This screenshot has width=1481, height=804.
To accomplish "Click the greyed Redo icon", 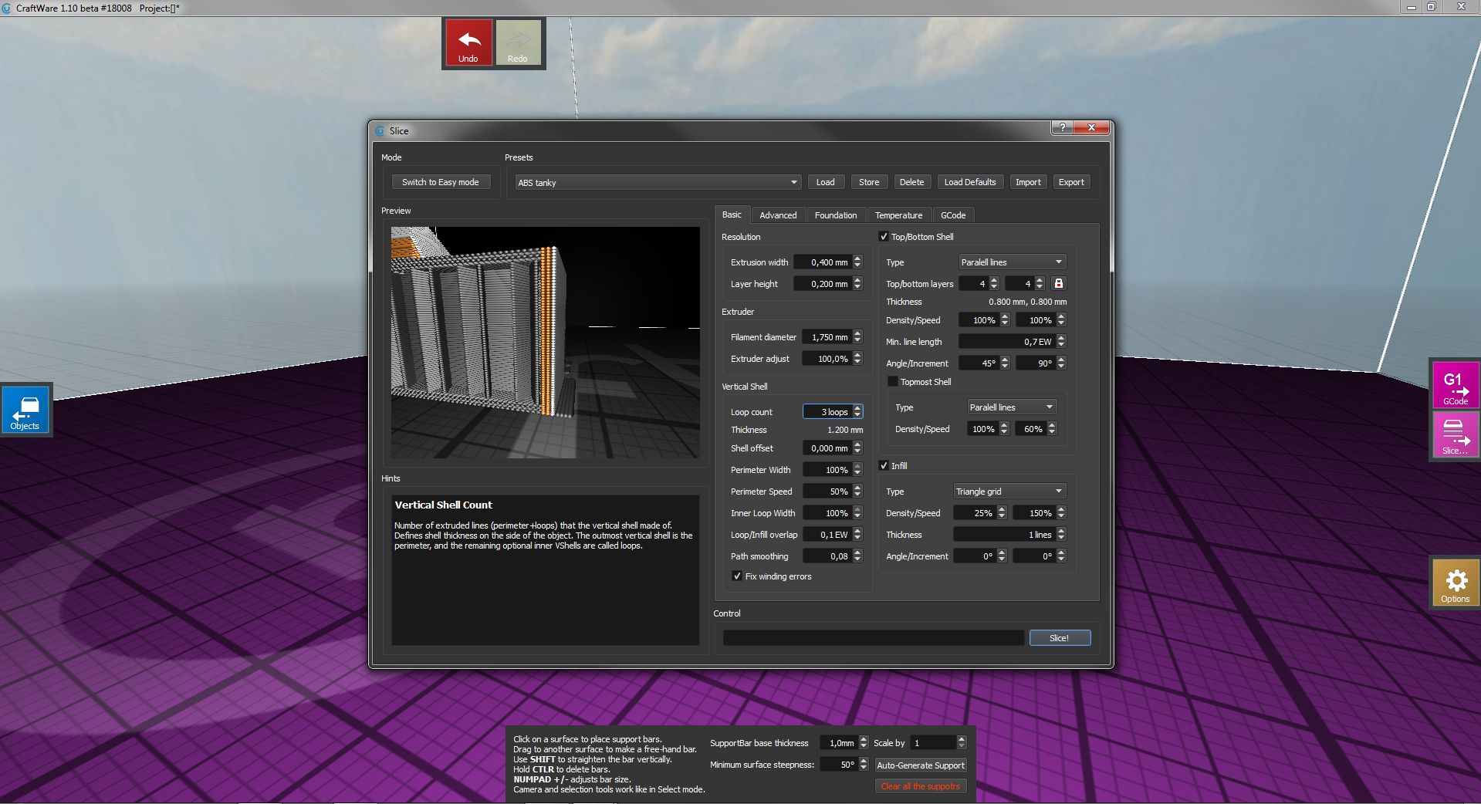I will [518, 43].
